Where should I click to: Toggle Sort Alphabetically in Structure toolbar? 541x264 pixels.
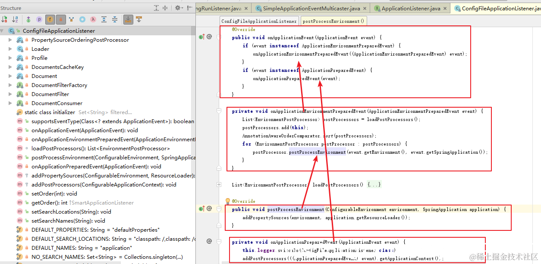16,19
